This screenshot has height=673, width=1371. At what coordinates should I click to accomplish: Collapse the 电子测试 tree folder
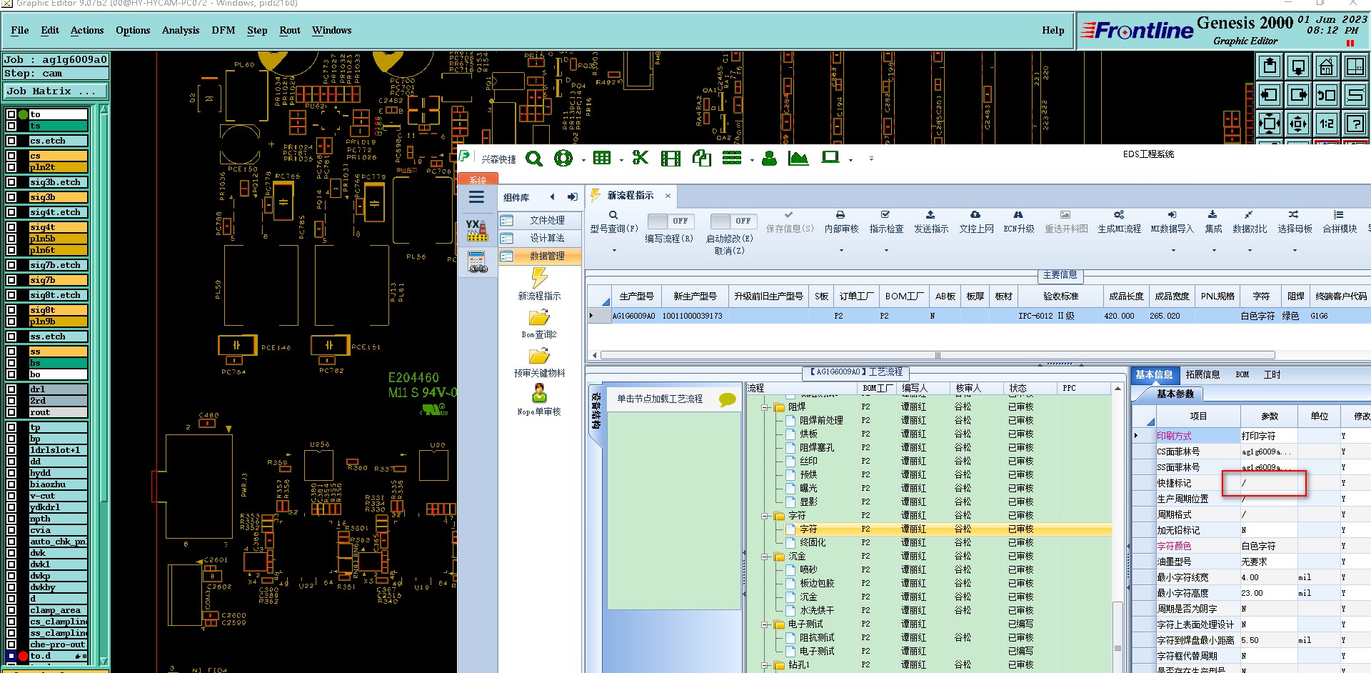765,624
